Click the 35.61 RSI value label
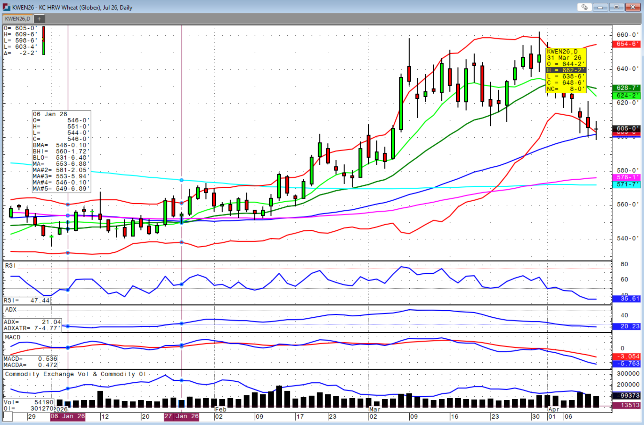This screenshot has width=644, height=425. click(x=626, y=299)
